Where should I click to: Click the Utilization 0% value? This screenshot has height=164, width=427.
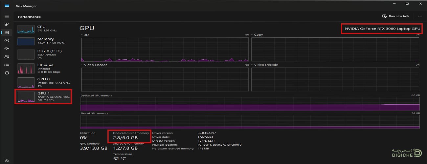[84, 138]
